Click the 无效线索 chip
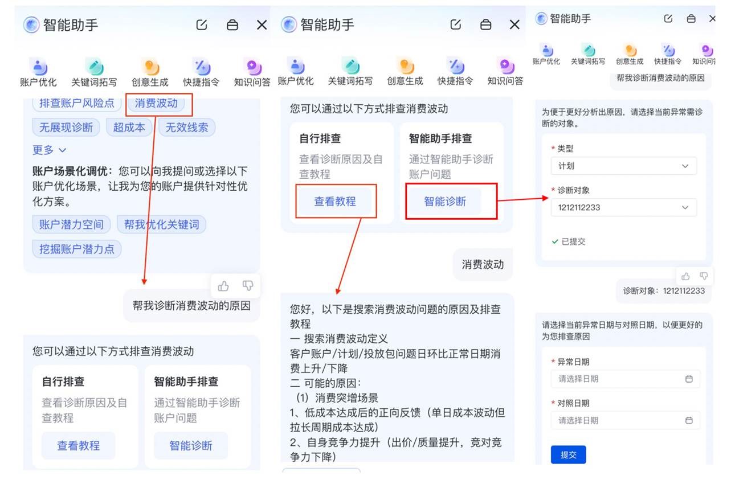The height and width of the screenshot is (496, 731). [x=187, y=128]
